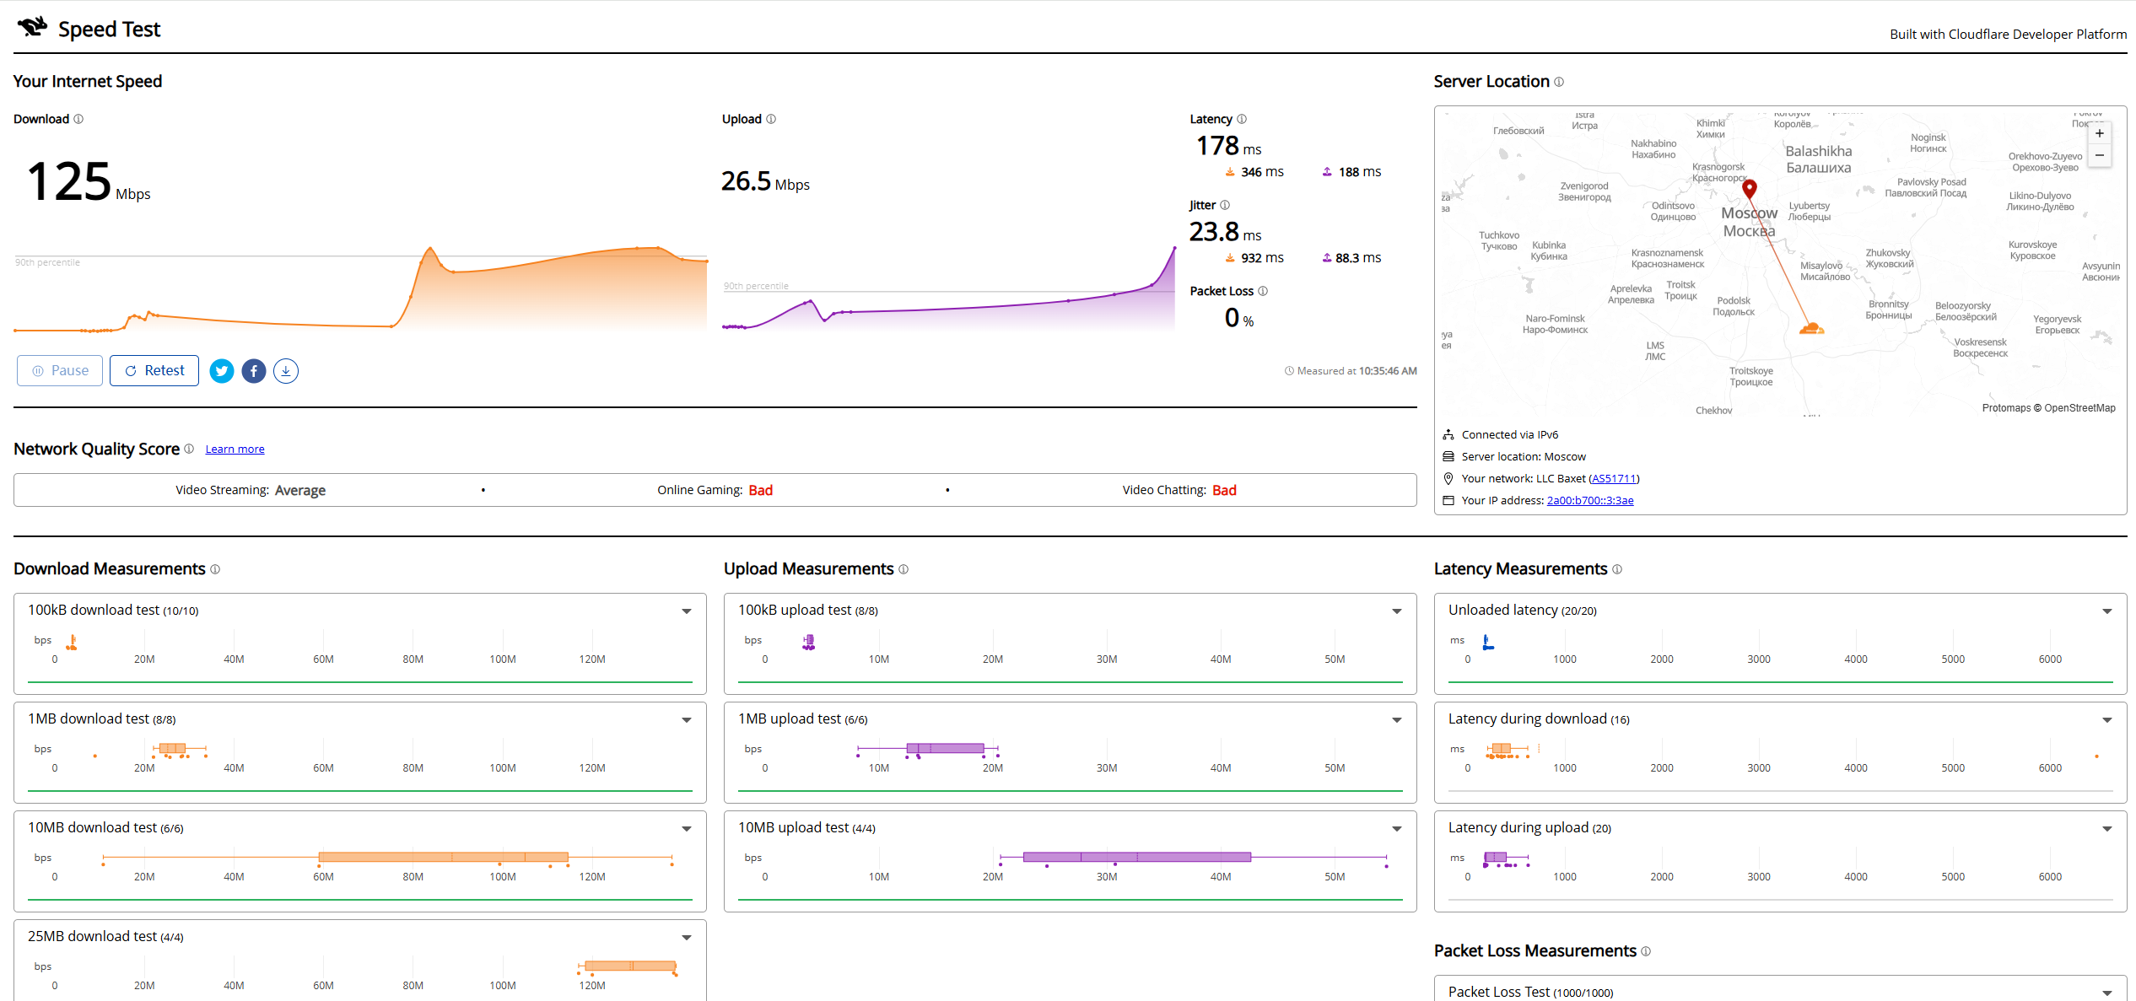Click the Retest button
Image resolution: width=2136 pixels, height=1001 pixels.
click(154, 371)
